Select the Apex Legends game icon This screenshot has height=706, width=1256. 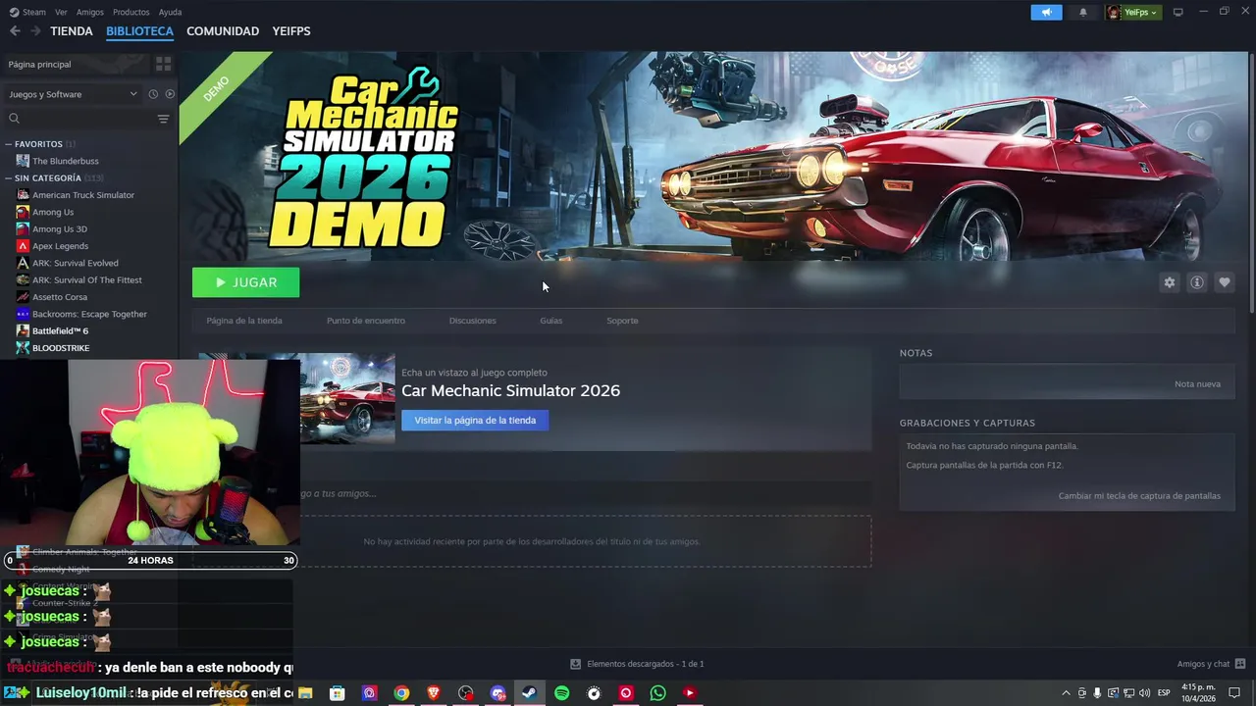pyautogui.click(x=23, y=246)
